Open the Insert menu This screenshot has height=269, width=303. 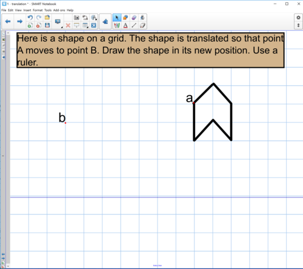pyautogui.click(x=27, y=10)
